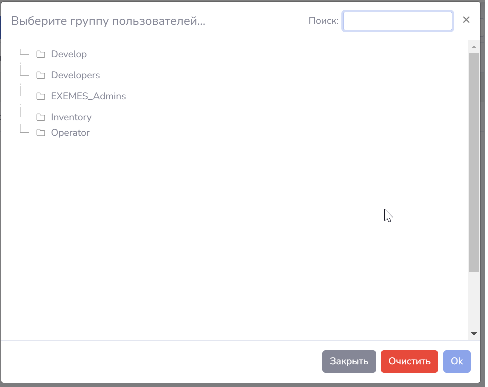The width and height of the screenshot is (488, 387).
Task: Select the Inventory group name
Action: click(x=71, y=117)
